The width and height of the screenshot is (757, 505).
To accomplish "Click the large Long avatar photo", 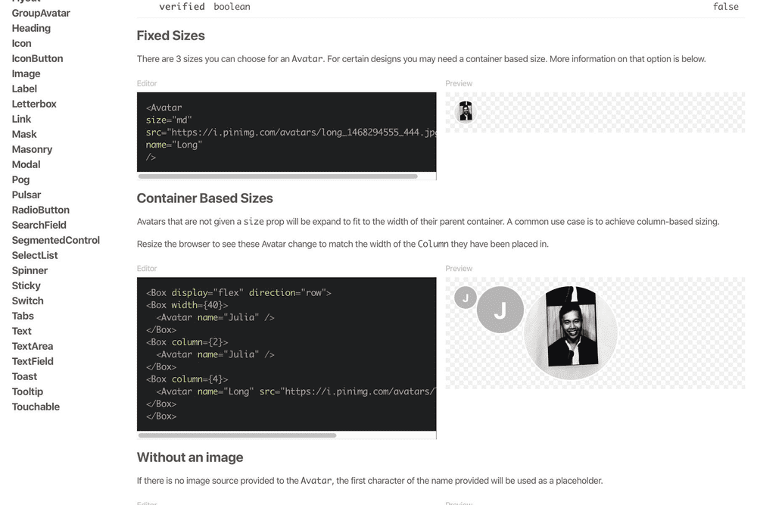I will [571, 332].
